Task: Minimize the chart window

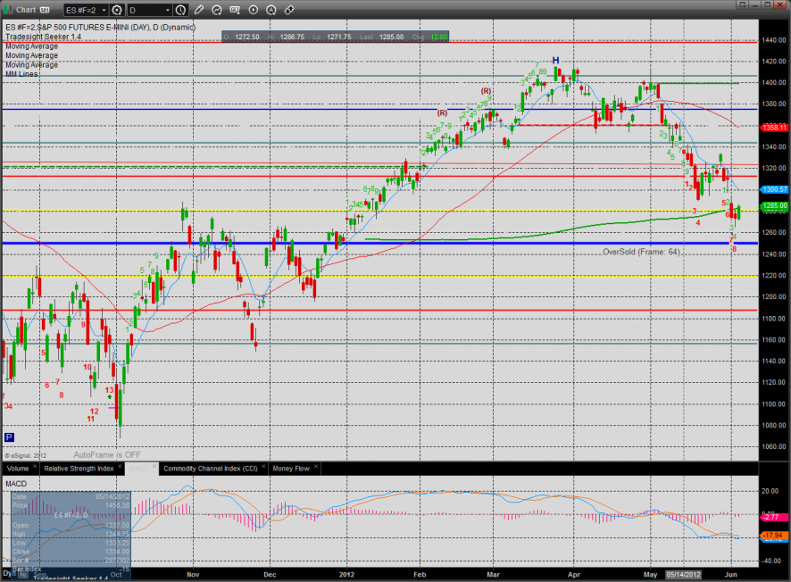Action: tap(754, 4)
